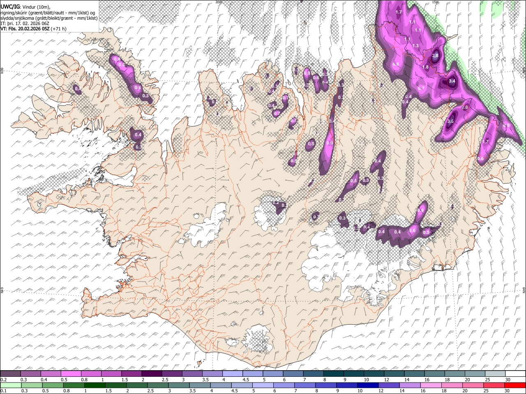Click the bright red swatch after 30 in bottom row

tap(515, 385)
